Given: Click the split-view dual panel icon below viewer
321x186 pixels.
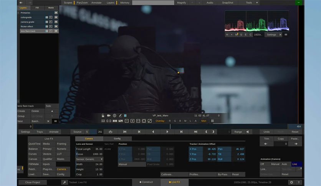Looking at the screenshot, I should tap(115, 121).
